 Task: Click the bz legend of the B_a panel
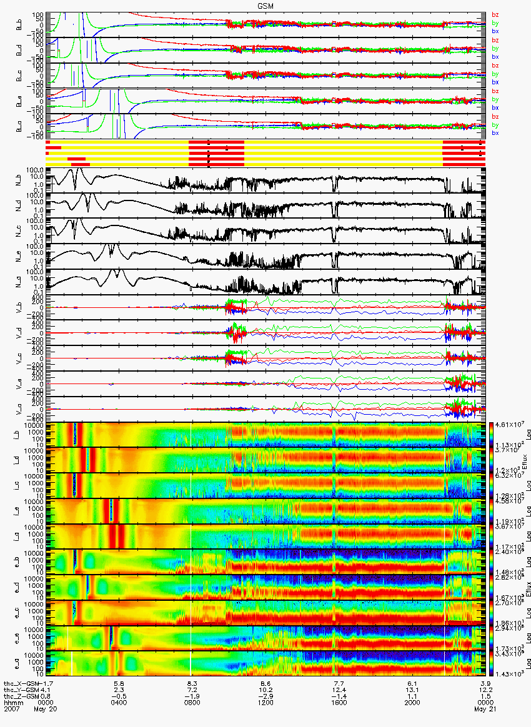[x=495, y=117]
